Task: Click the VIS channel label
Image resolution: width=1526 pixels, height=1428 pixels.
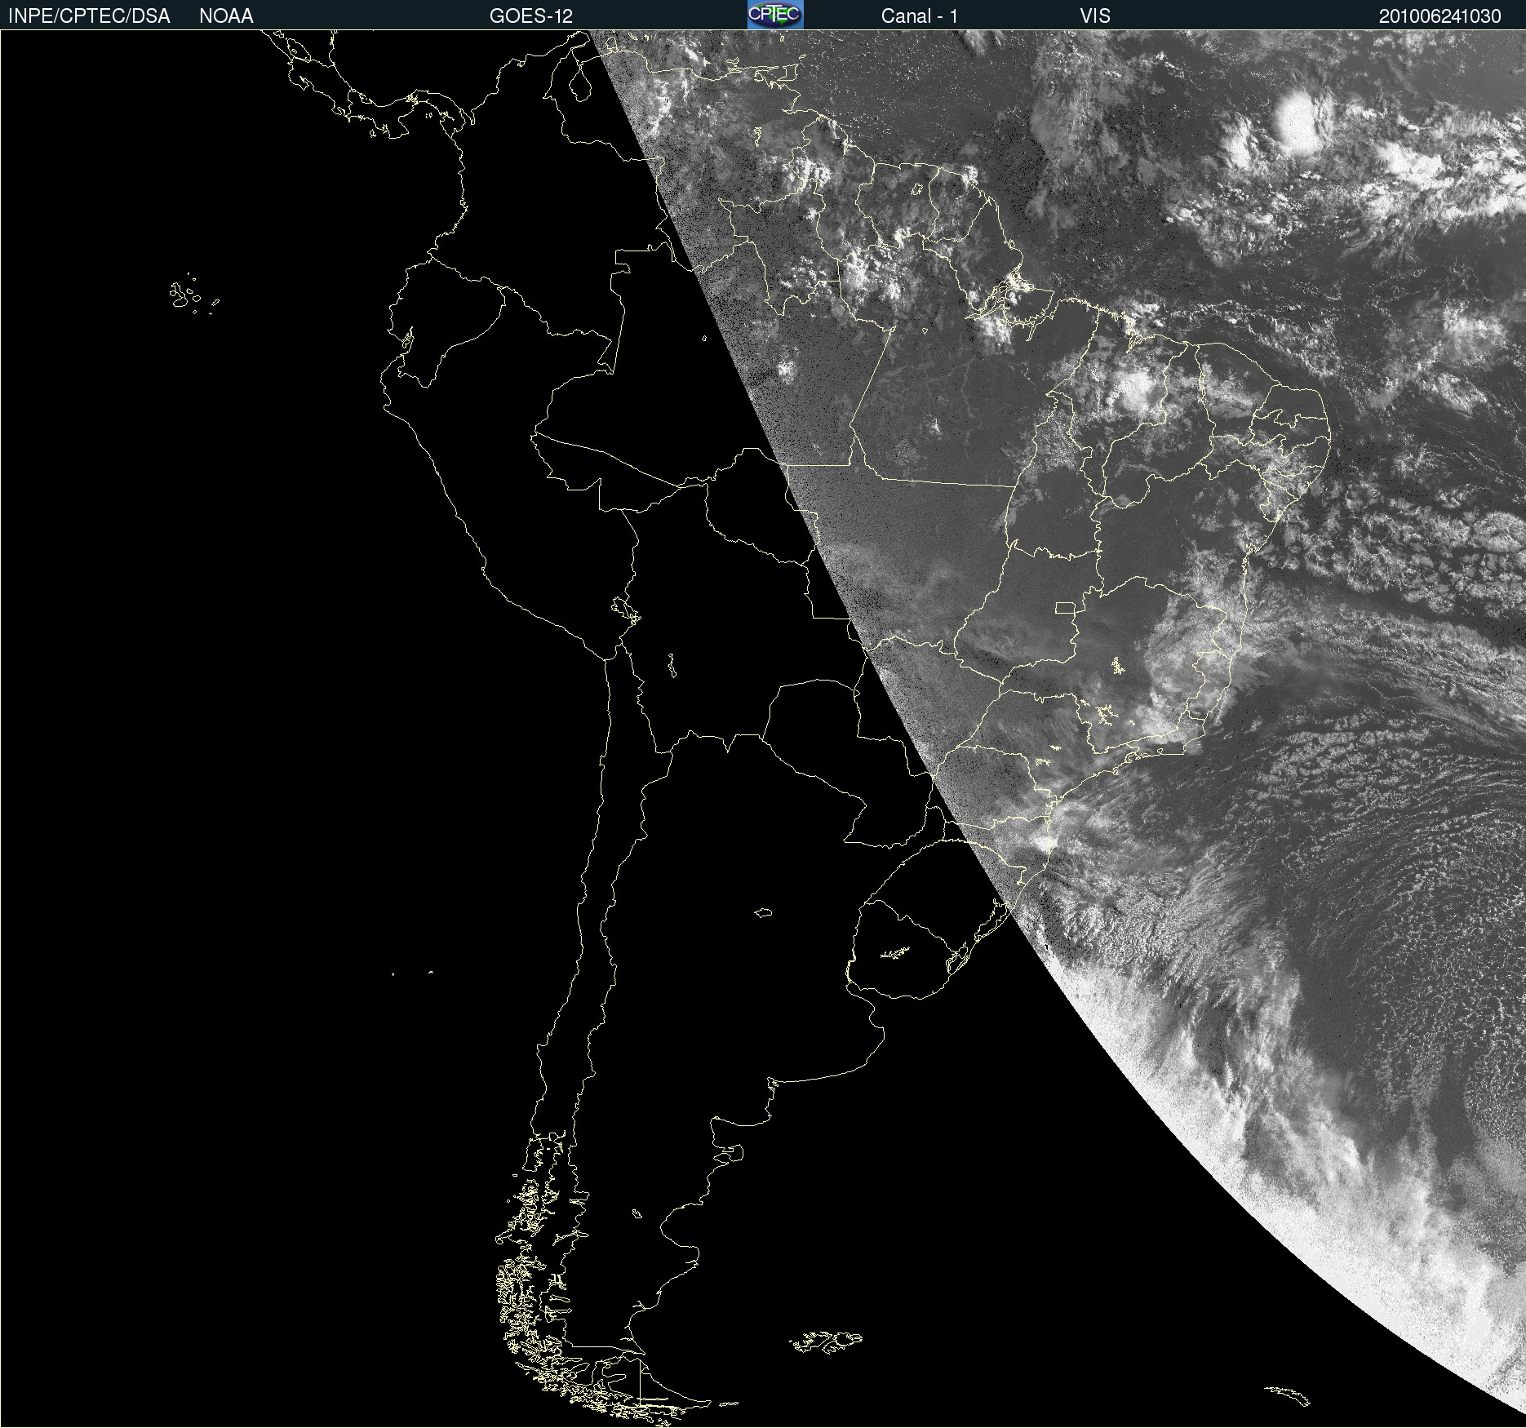Action: 1095,16
